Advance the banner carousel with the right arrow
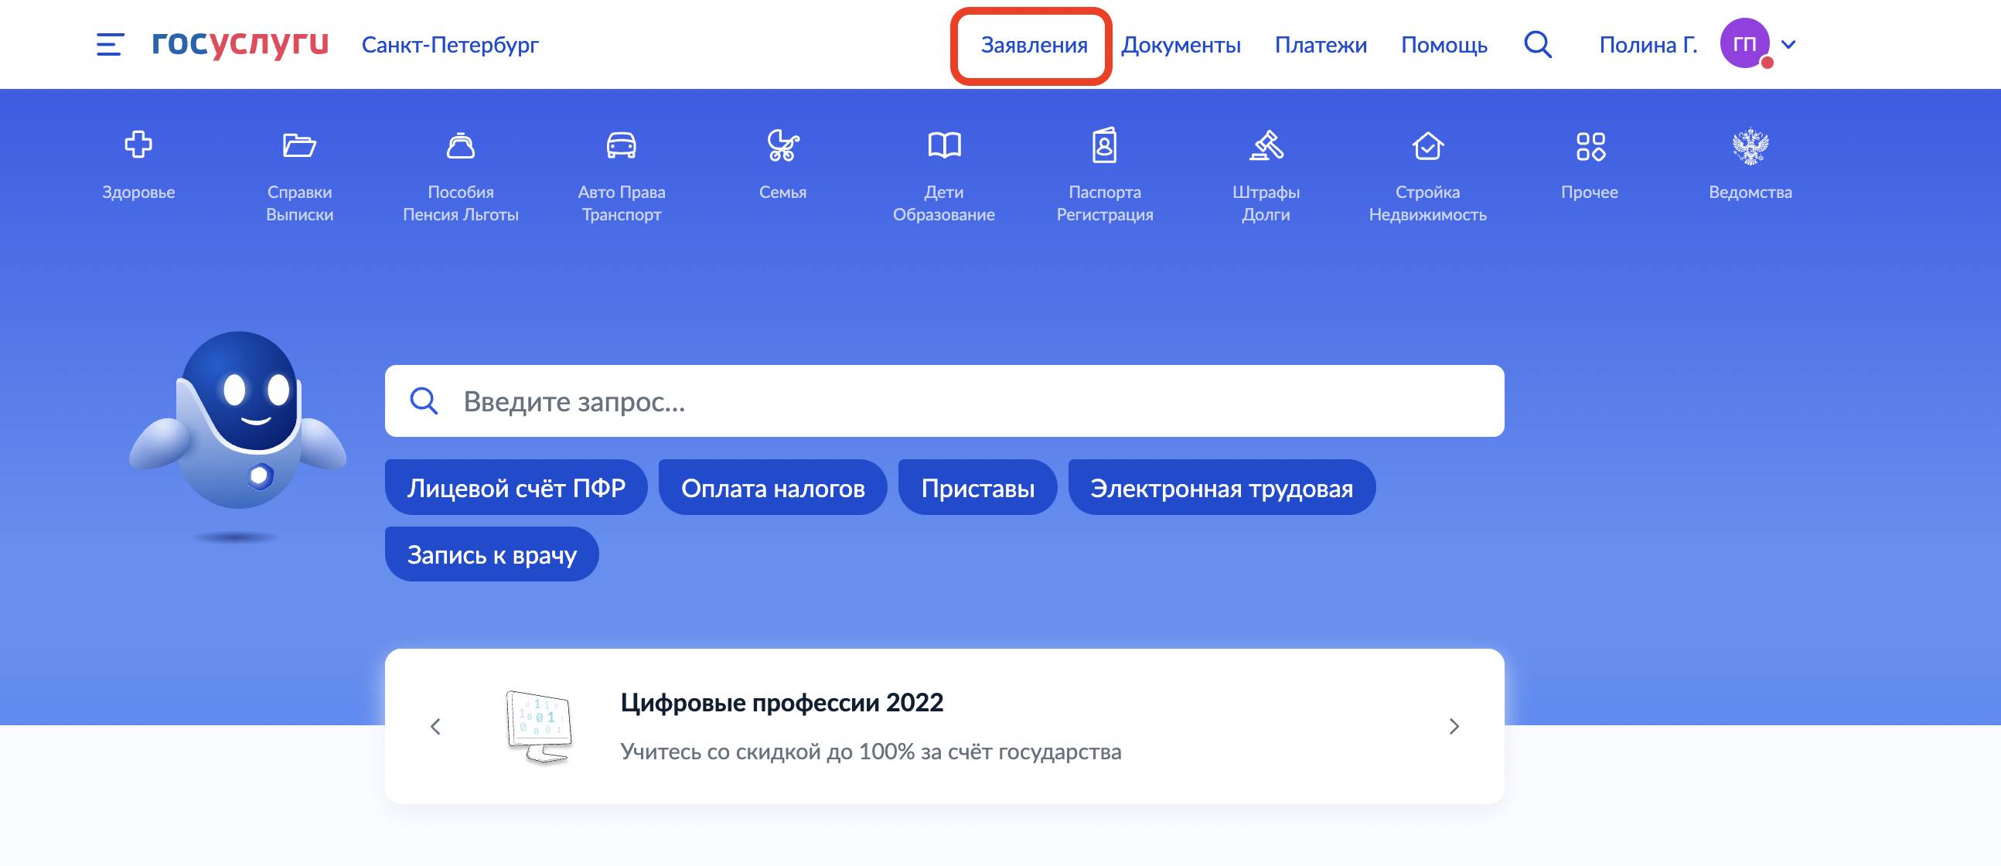This screenshot has height=866, width=2001. click(x=1454, y=727)
